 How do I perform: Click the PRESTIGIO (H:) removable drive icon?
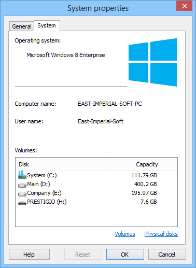22,203
